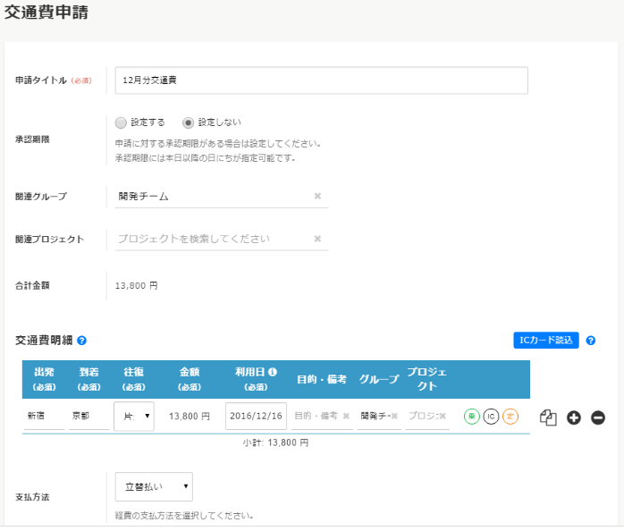
Task: Click the green 乗 route search icon
Action: tap(472, 417)
